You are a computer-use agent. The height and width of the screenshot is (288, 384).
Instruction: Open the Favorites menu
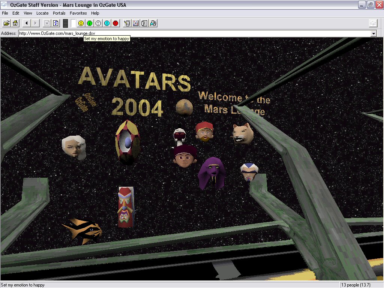[78, 13]
